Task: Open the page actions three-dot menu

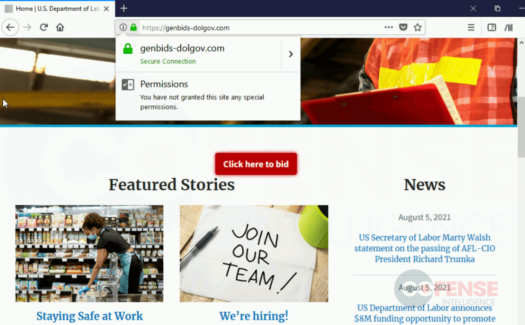Action: click(389, 27)
